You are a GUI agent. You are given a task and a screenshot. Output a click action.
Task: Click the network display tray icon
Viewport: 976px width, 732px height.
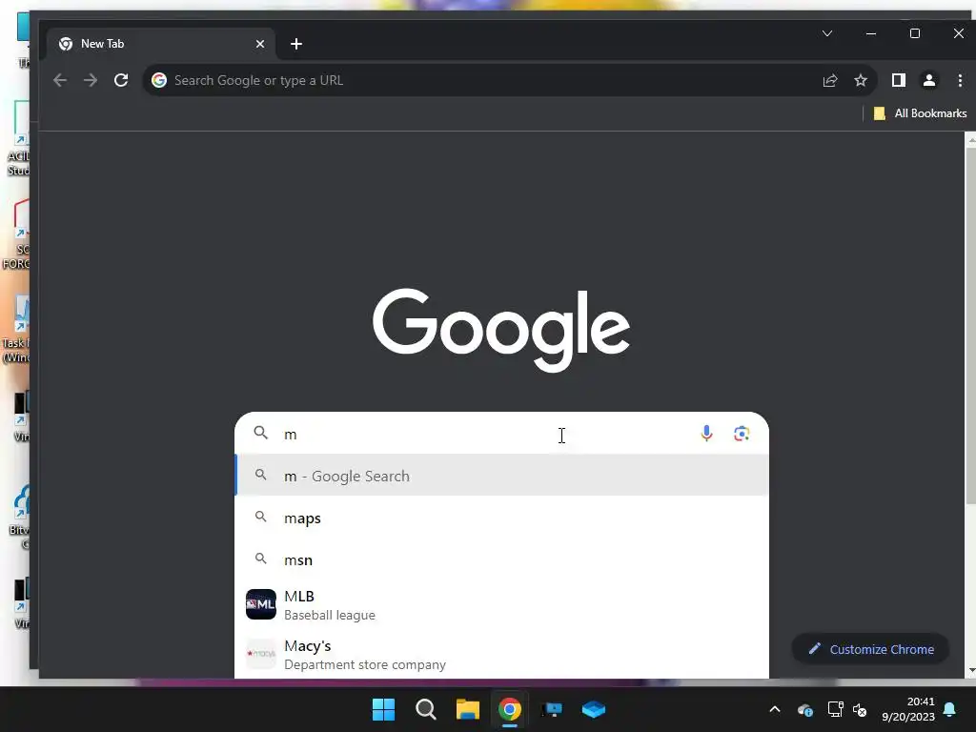[x=835, y=709]
